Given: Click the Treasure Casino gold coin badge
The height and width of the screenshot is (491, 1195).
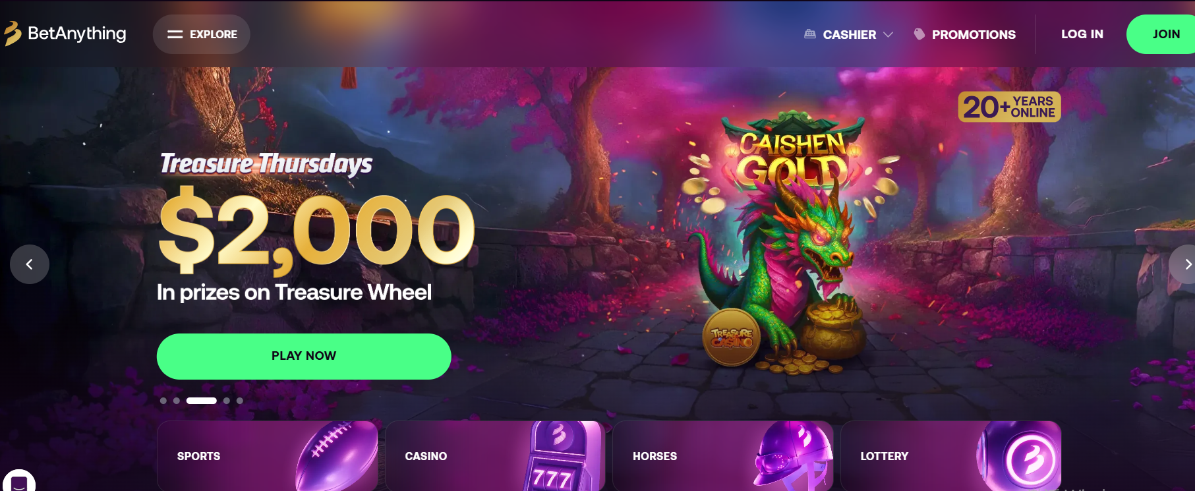Looking at the screenshot, I should [x=732, y=337].
